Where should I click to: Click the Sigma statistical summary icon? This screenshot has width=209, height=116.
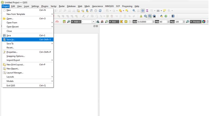147,11
